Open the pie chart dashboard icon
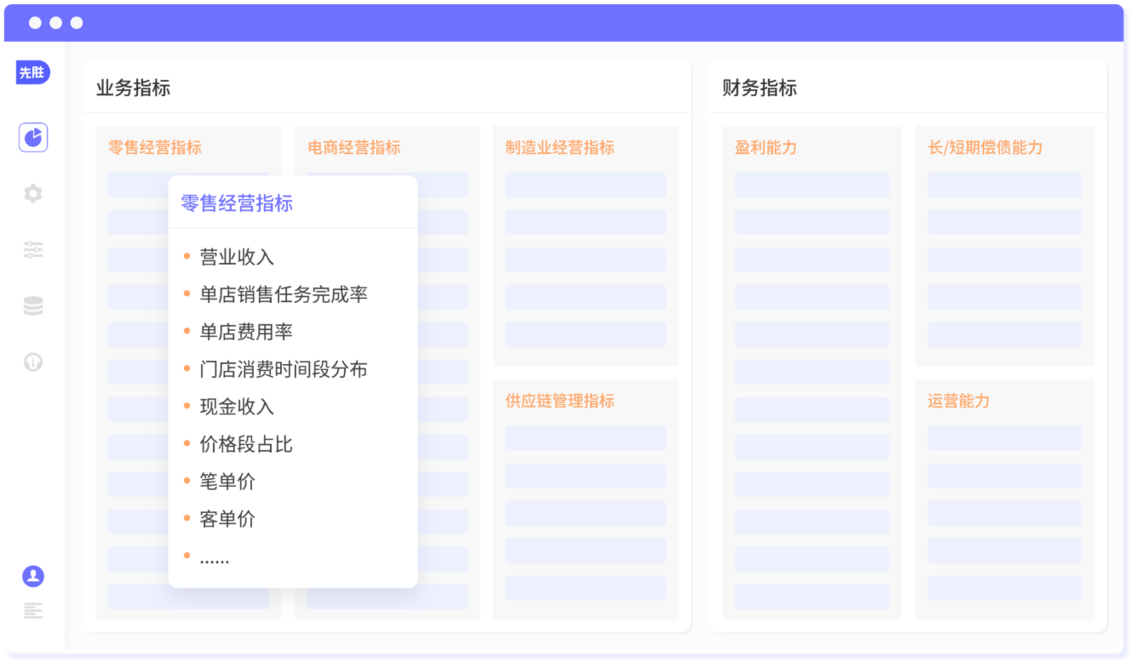1136x667 pixels. [x=33, y=137]
